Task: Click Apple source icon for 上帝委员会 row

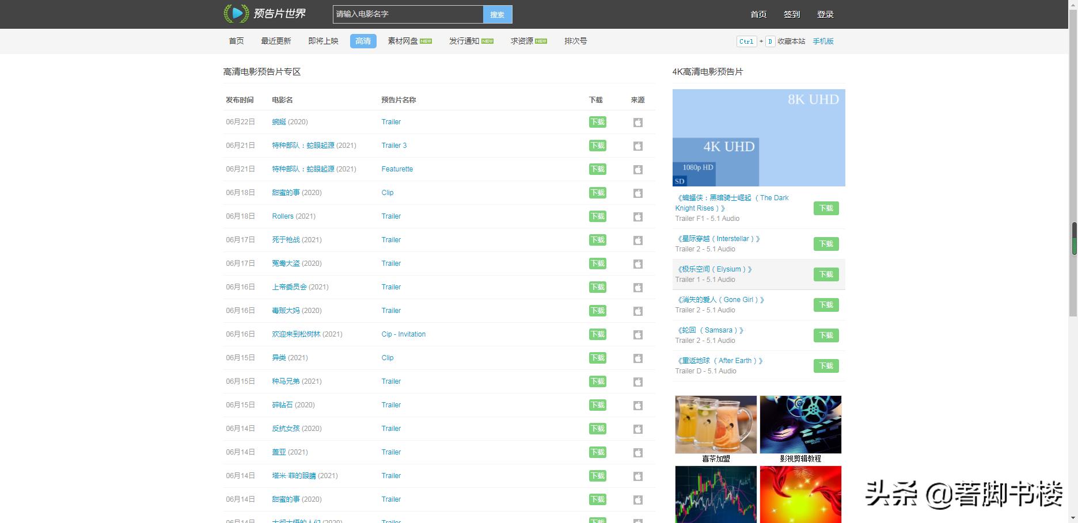Action: pyautogui.click(x=638, y=288)
